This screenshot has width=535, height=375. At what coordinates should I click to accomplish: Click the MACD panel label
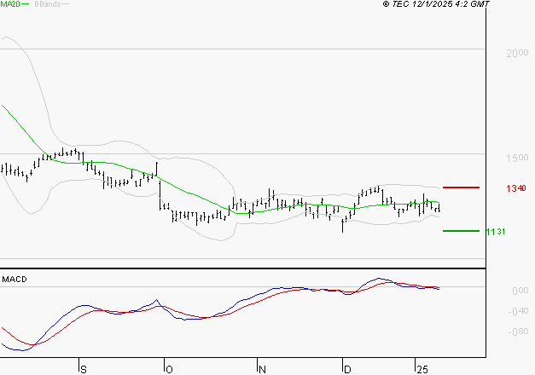coord(15,280)
